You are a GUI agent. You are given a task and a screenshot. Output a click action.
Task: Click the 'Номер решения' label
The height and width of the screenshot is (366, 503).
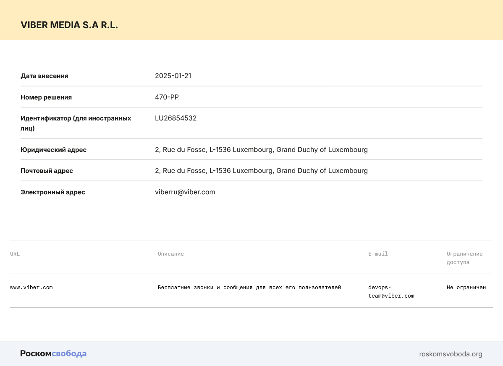click(46, 97)
